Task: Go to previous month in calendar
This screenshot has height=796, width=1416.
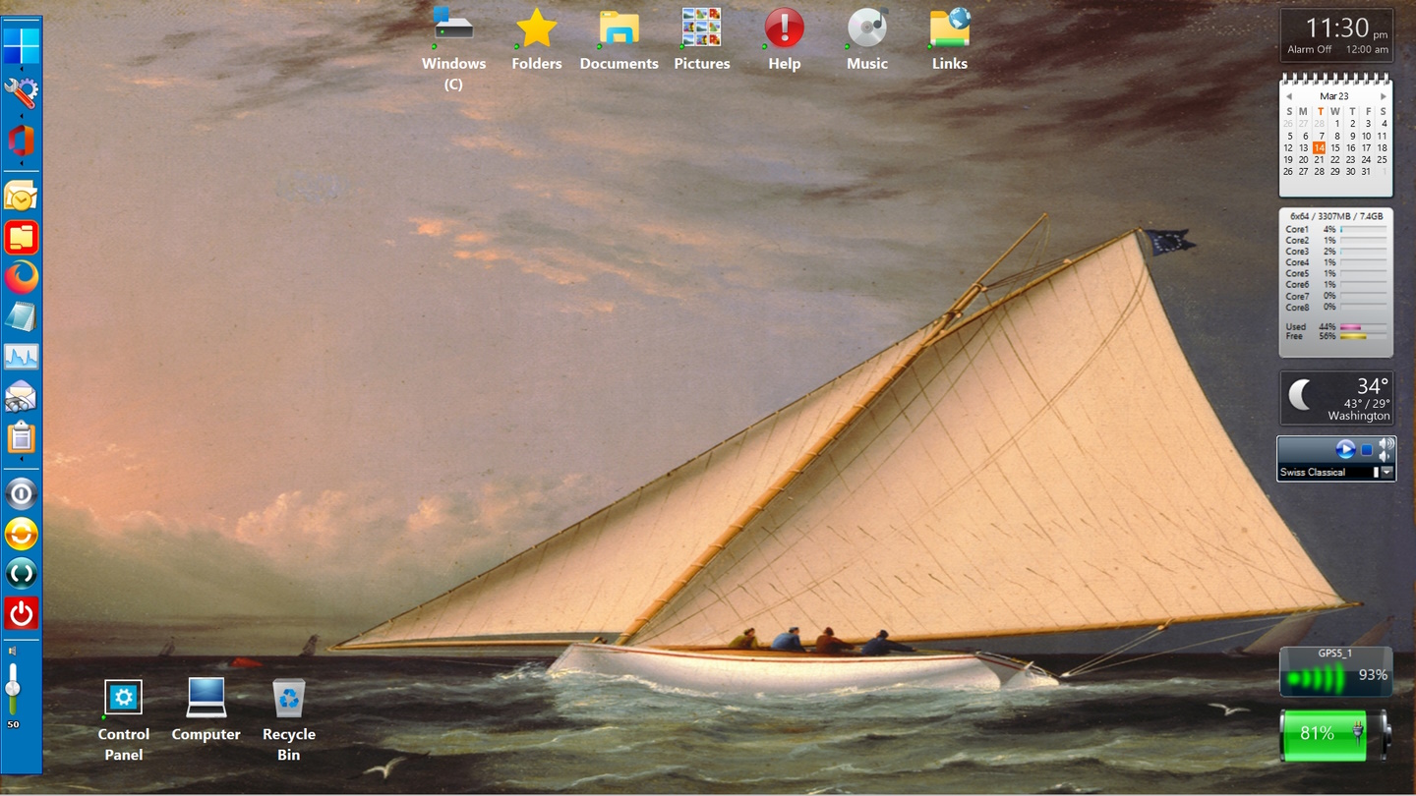Action: tap(1289, 96)
